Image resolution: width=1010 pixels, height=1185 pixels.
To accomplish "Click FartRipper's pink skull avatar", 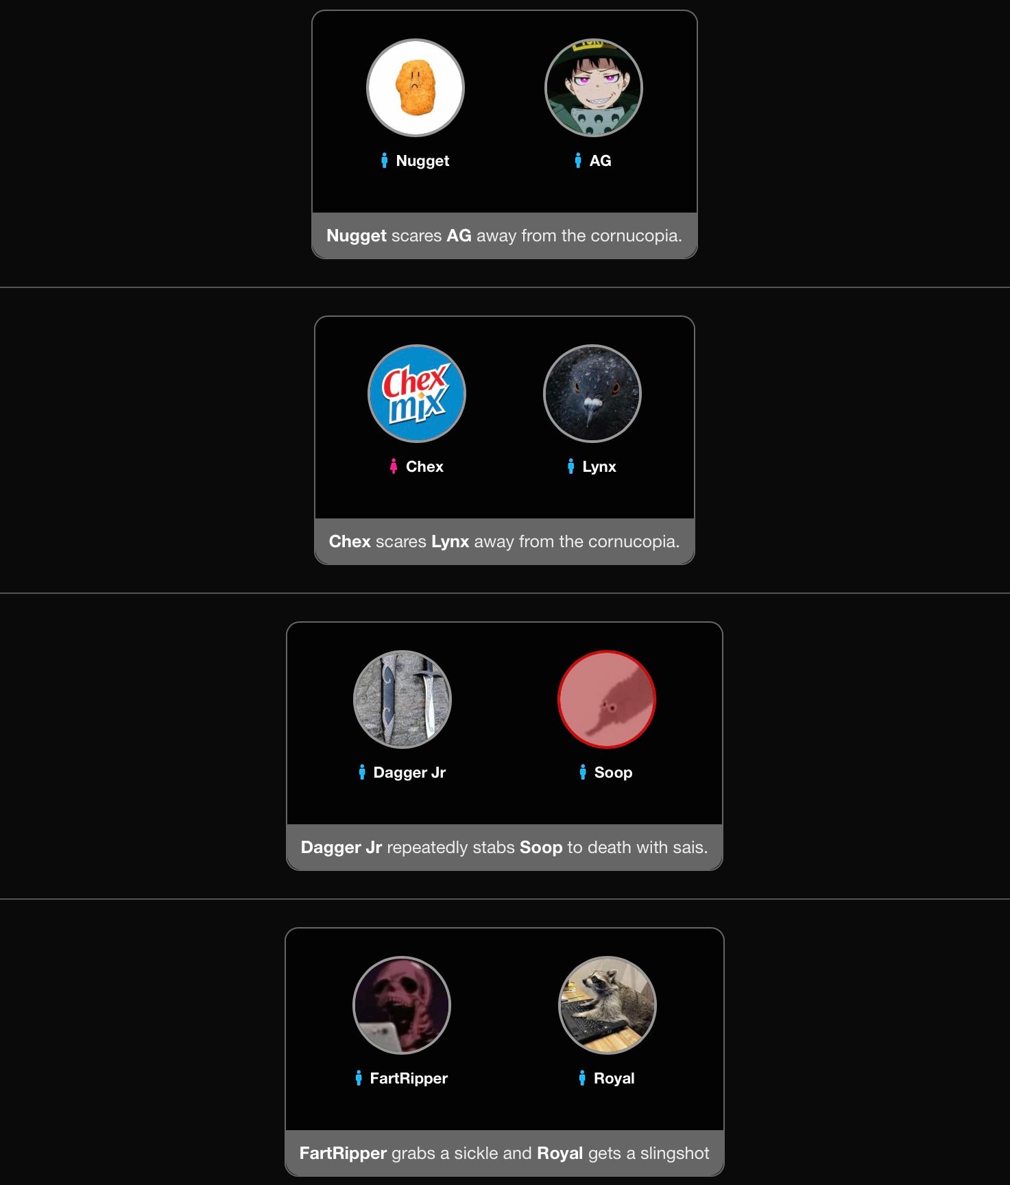I will [402, 1005].
